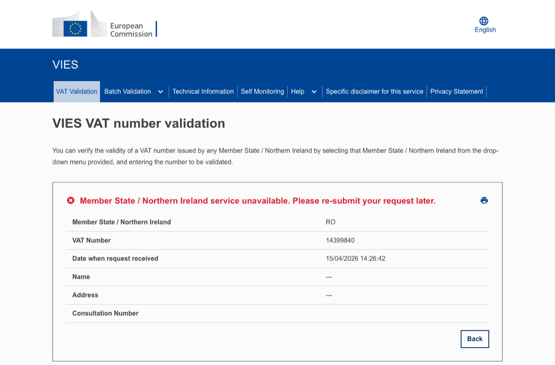The height and width of the screenshot is (365, 555).
Task: Click the VIES site title
Action: pos(65,65)
